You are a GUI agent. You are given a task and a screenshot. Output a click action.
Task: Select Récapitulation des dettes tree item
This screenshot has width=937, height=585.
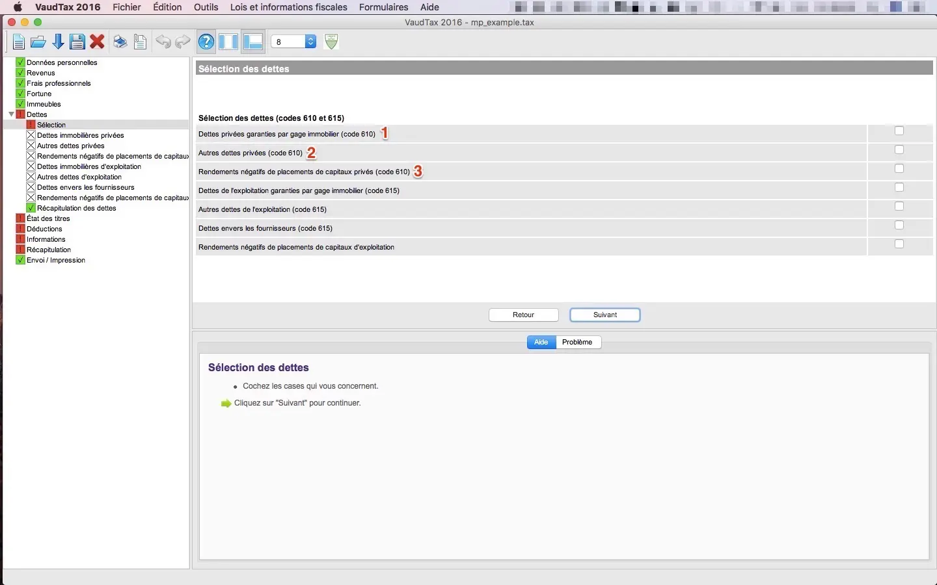coord(77,208)
